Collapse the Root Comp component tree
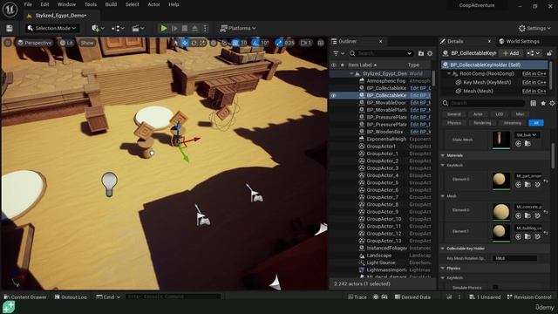The height and width of the screenshot is (314, 558). click(x=449, y=73)
